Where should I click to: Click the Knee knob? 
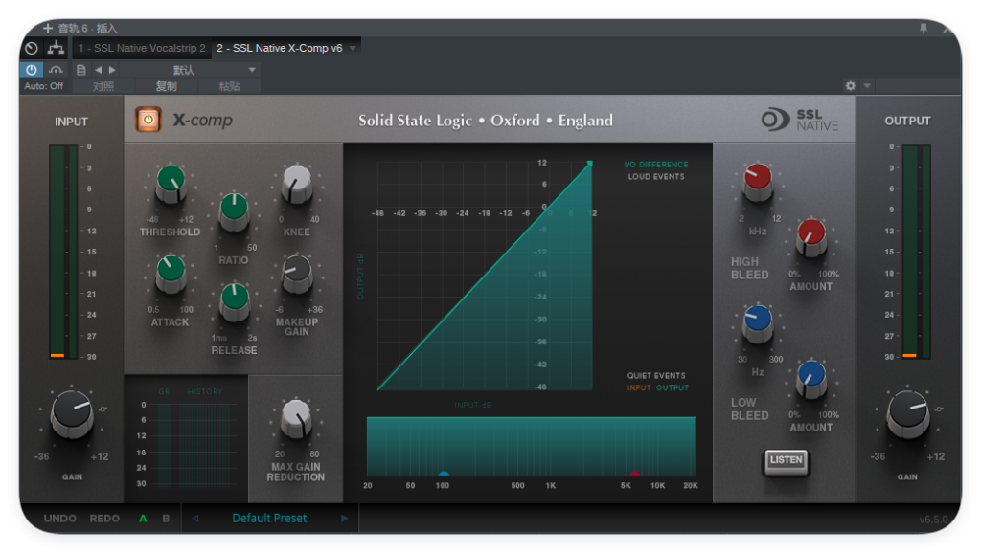tap(297, 183)
